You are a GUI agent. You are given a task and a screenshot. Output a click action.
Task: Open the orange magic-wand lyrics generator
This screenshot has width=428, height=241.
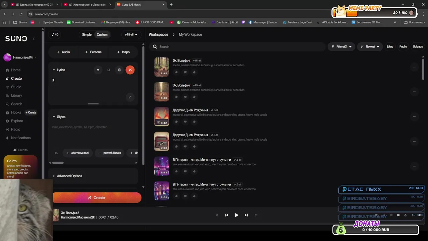point(130,70)
